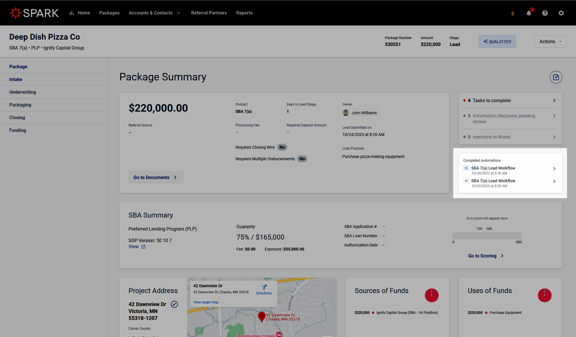This screenshot has height=337, width=576.
Task: Click the Home bar chart icon
Action: pos(72,13)
